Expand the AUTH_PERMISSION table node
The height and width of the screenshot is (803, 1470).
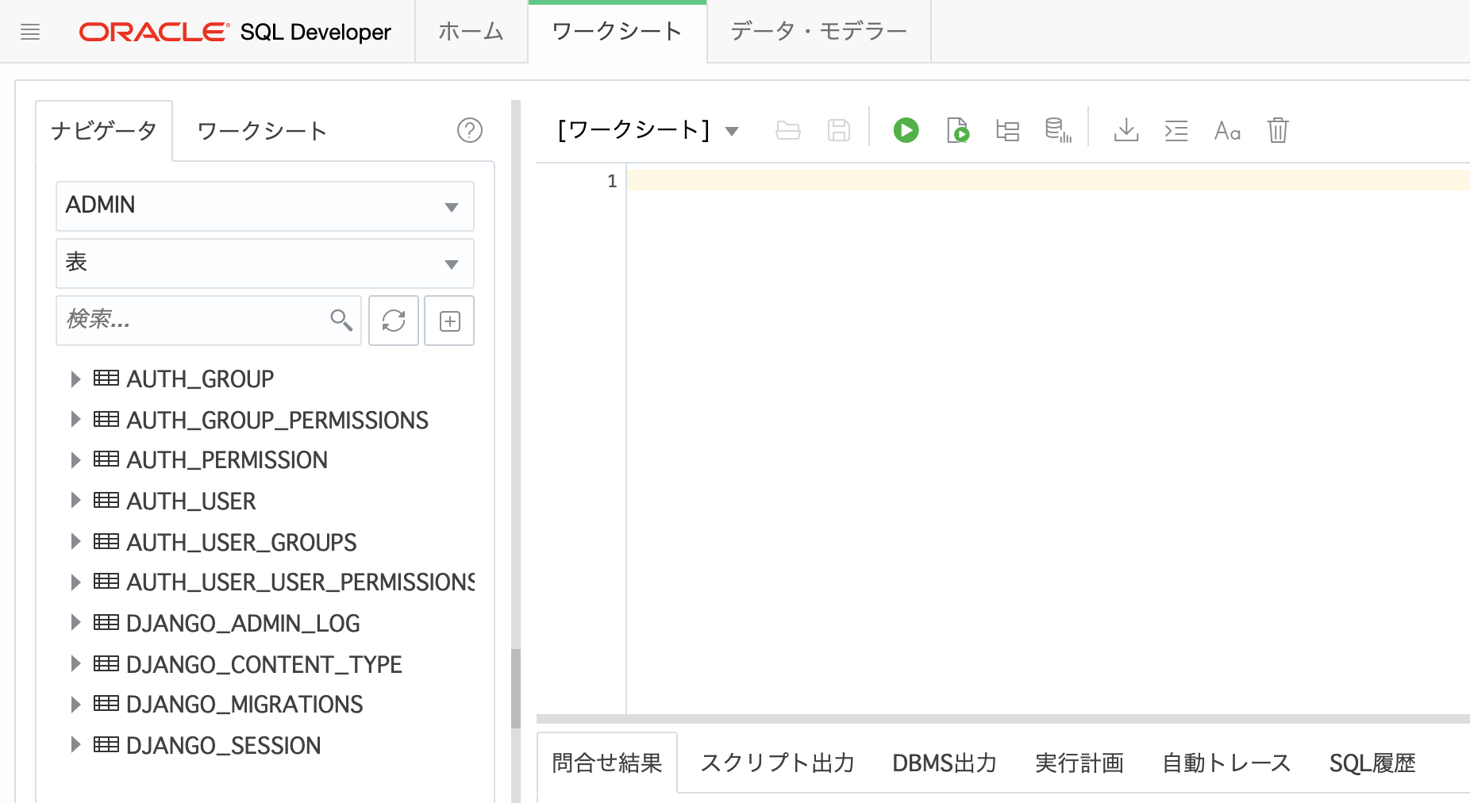[75, 459]
